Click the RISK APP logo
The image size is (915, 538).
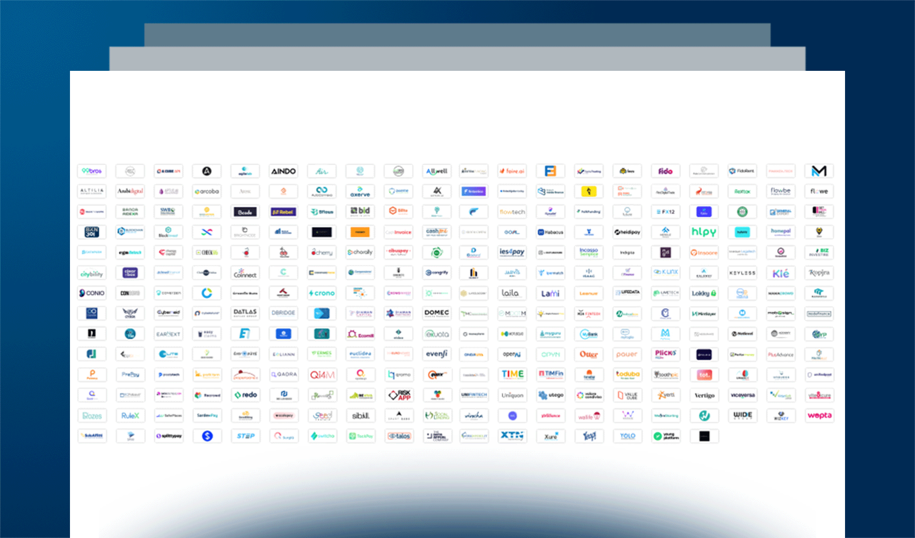tap(399, 395)
